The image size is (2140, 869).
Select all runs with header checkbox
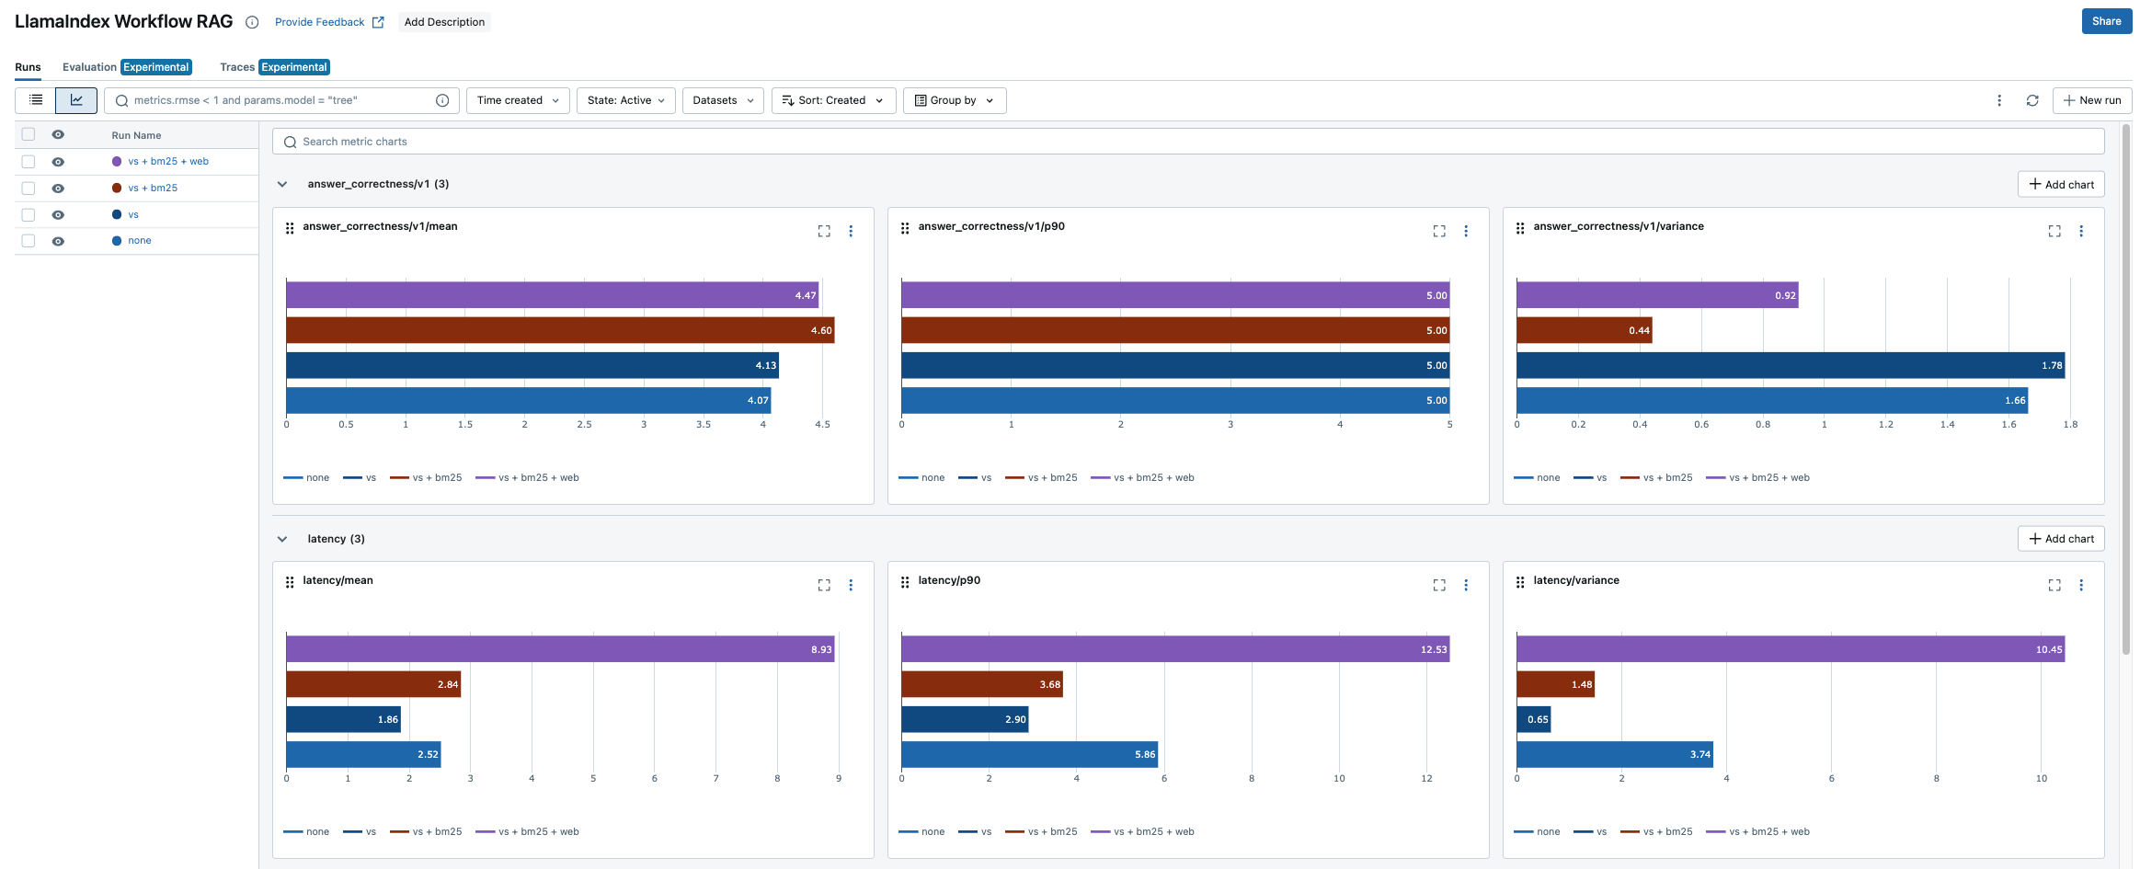29,134
